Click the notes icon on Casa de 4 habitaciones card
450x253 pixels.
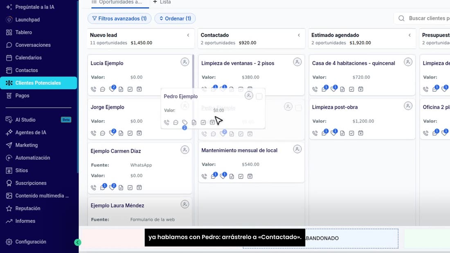pyautogui.click(x=342, y=89)
